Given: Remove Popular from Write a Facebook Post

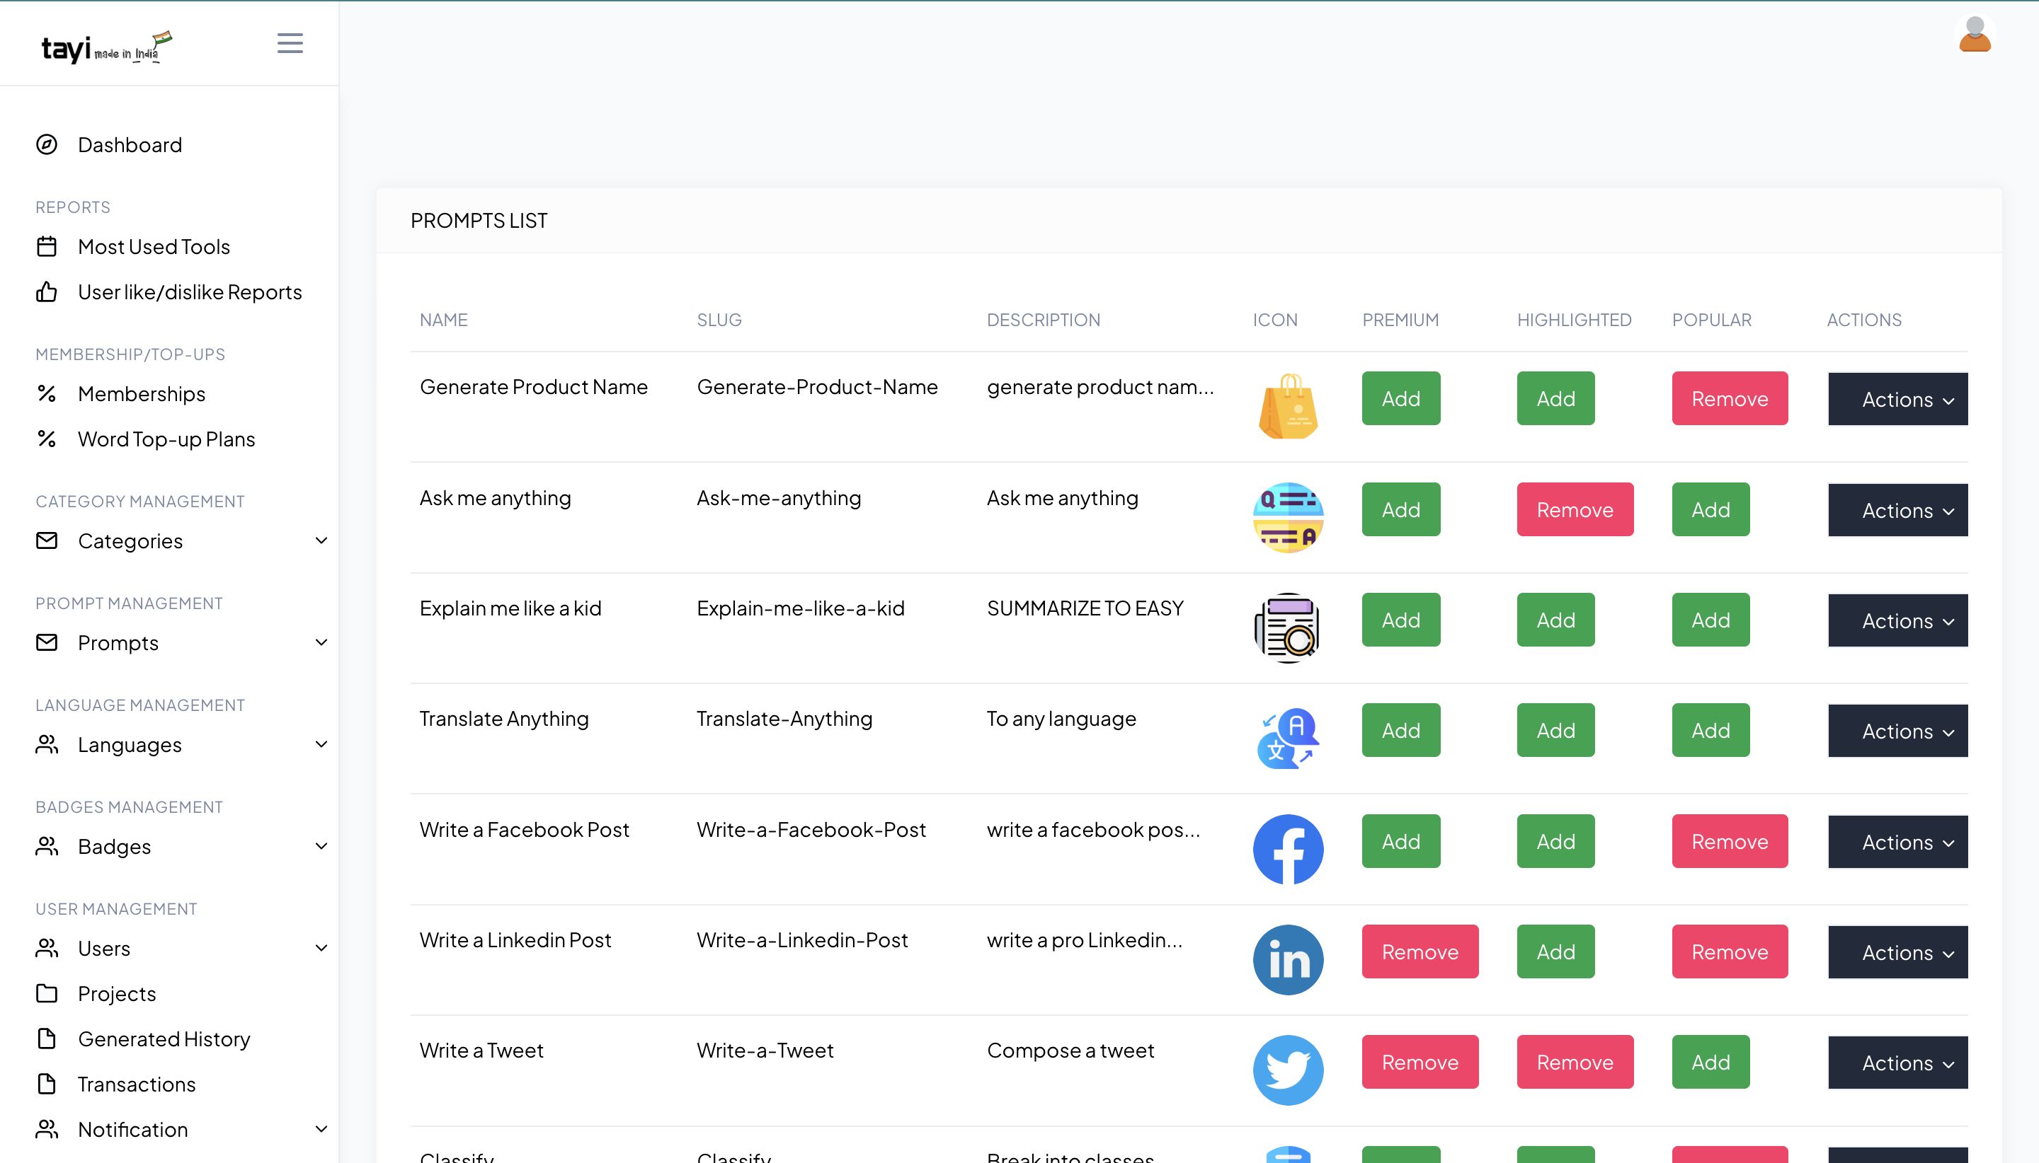Looking at the screenshot, I should (1730, 841).
